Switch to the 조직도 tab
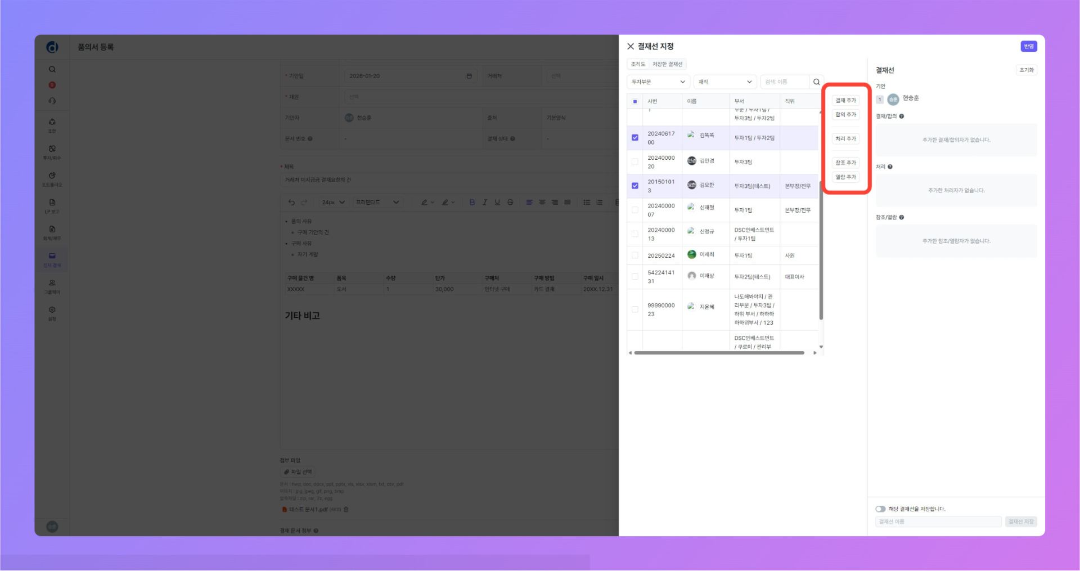1080x571 pixels. point(638,65)
